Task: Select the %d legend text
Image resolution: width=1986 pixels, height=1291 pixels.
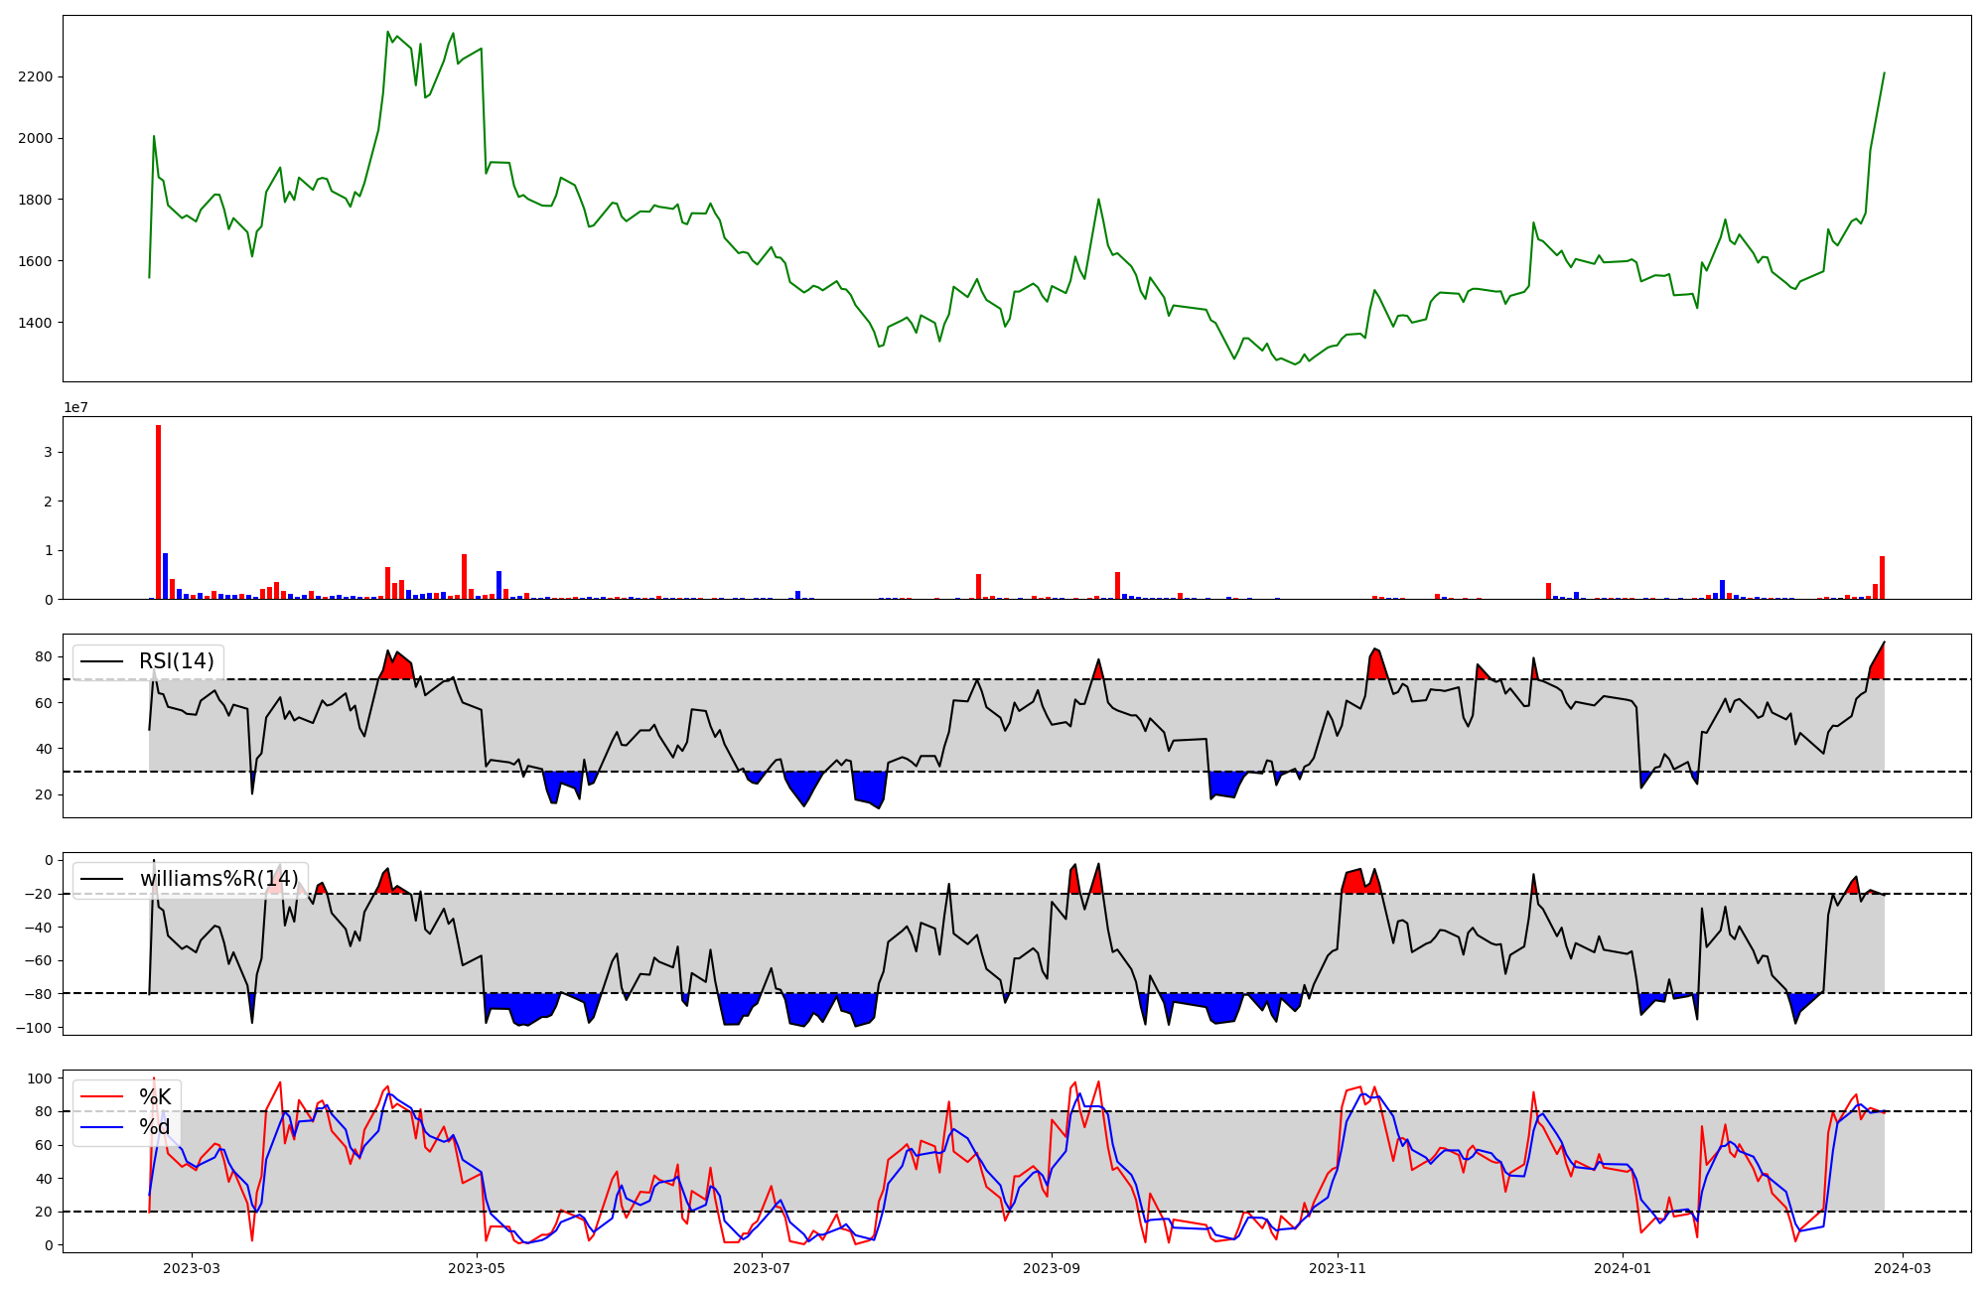Action: [x=155, y=1127]
